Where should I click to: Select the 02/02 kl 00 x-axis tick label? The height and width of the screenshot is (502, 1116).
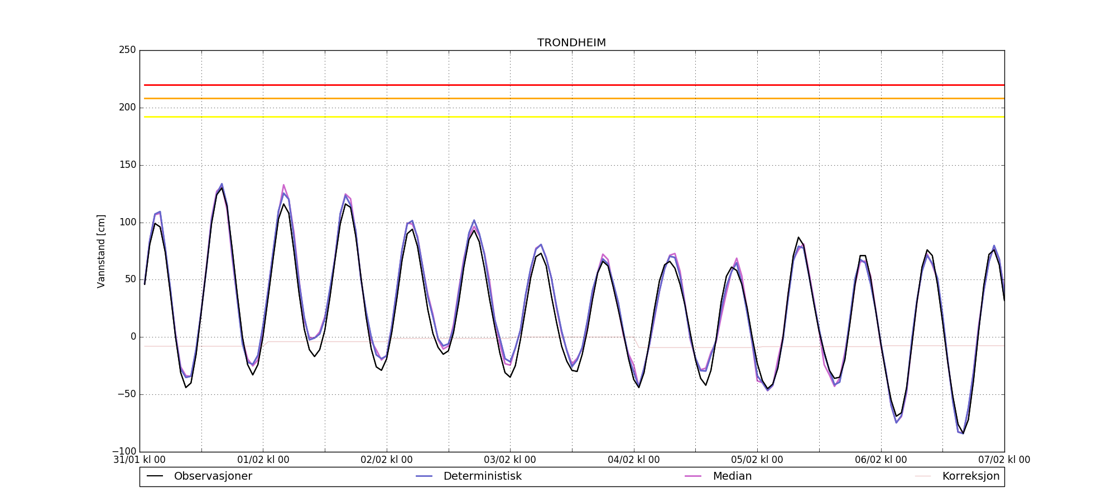(387, 460)
